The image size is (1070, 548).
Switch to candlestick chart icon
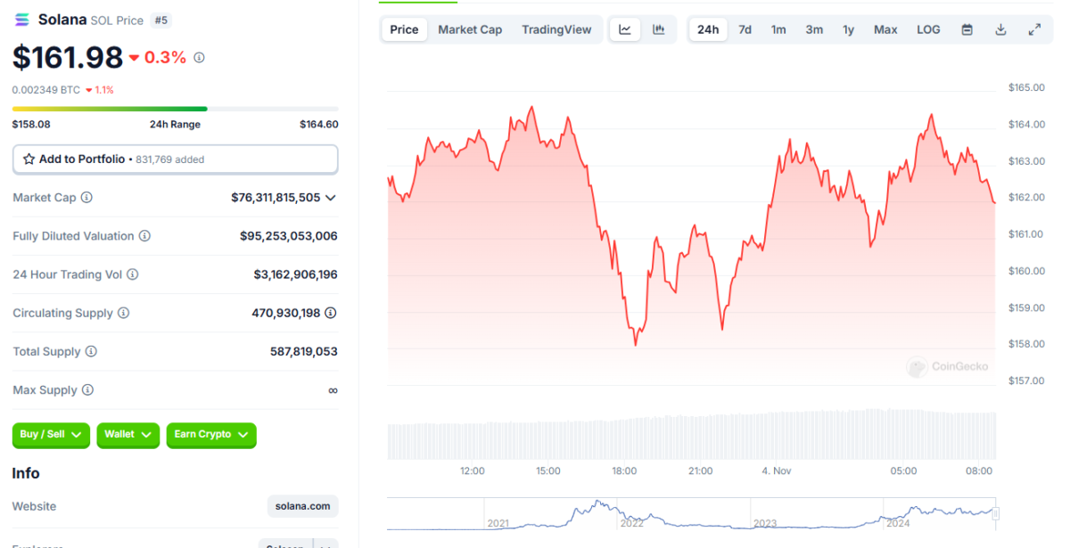(659, 29)
